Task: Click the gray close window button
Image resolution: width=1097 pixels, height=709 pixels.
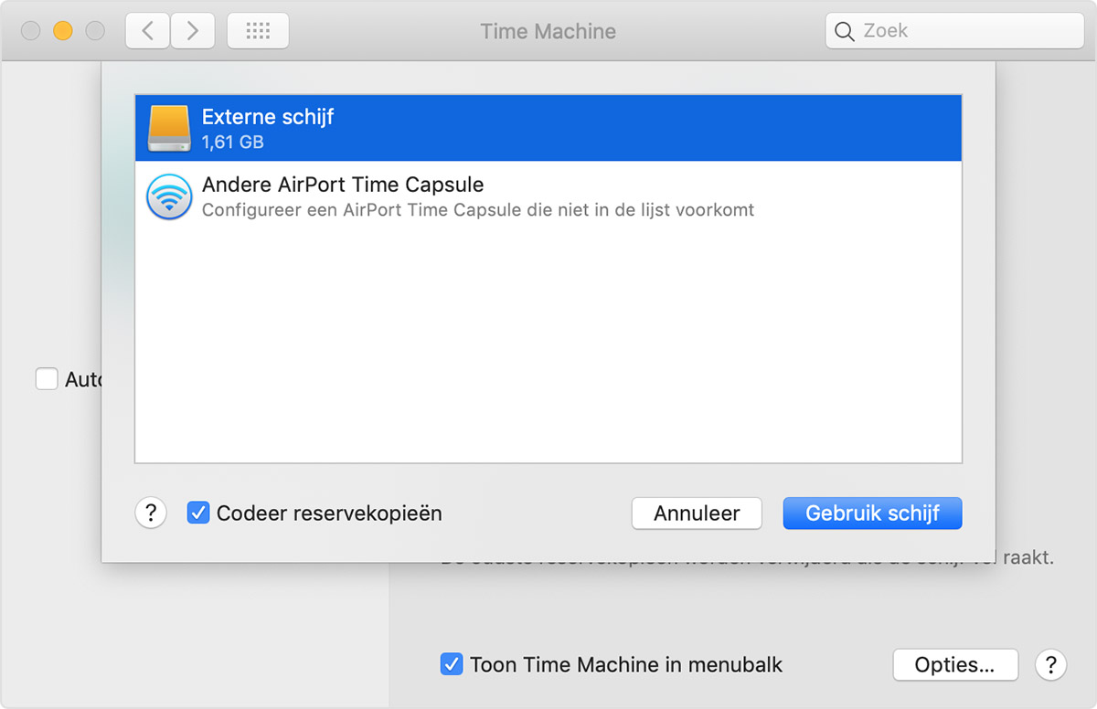Action: (x=31, y=31)
